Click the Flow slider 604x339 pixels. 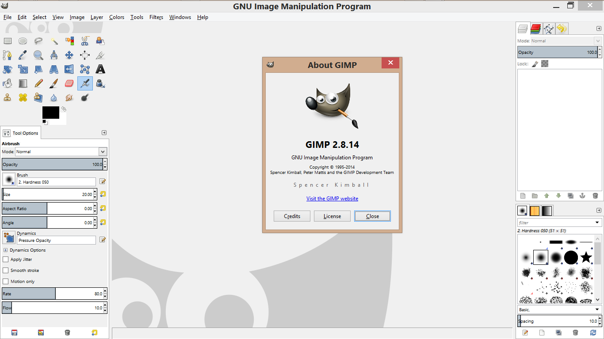tap(52, 308)
